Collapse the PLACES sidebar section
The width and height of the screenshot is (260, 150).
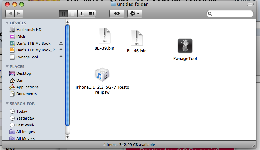point(7,67)
